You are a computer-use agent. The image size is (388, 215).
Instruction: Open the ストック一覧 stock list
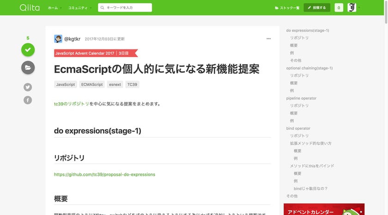(287, 8)
